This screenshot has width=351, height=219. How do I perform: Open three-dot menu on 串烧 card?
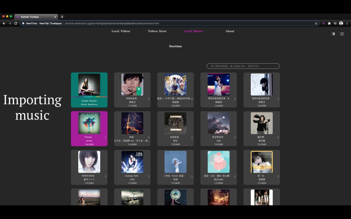(149, 137)
